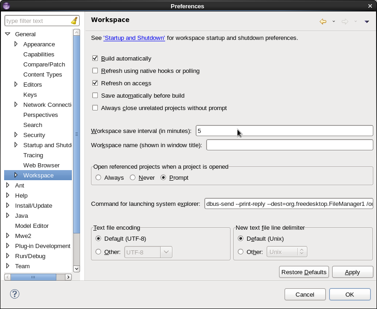Select the Always radio button
This screenshot has width=377, height=309.
(98, 177)
